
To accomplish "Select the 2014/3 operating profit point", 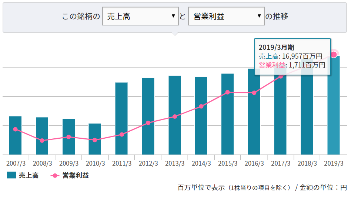I will (x=201, y=106).
